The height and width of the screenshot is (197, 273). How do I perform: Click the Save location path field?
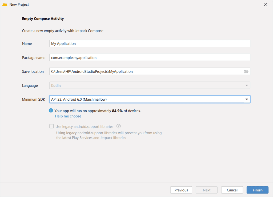pos(145,72)
